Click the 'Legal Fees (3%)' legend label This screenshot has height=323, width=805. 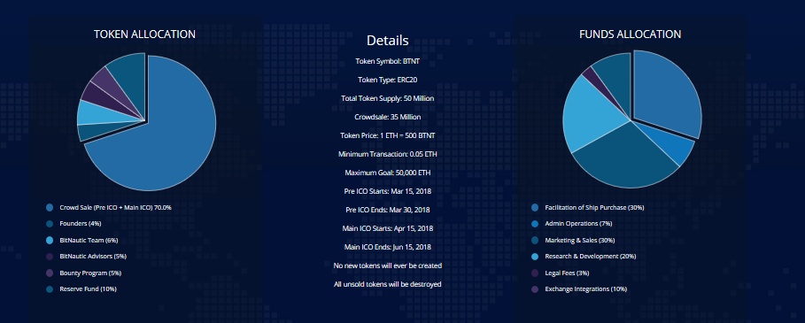point(568,273)
